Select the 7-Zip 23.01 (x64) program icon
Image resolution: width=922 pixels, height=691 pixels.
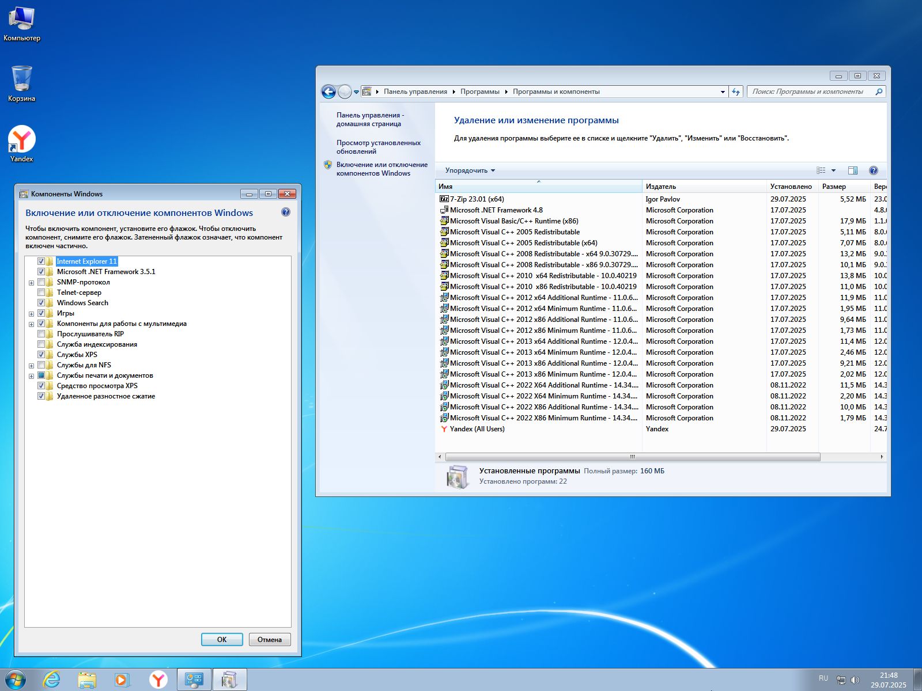[444, 199]
